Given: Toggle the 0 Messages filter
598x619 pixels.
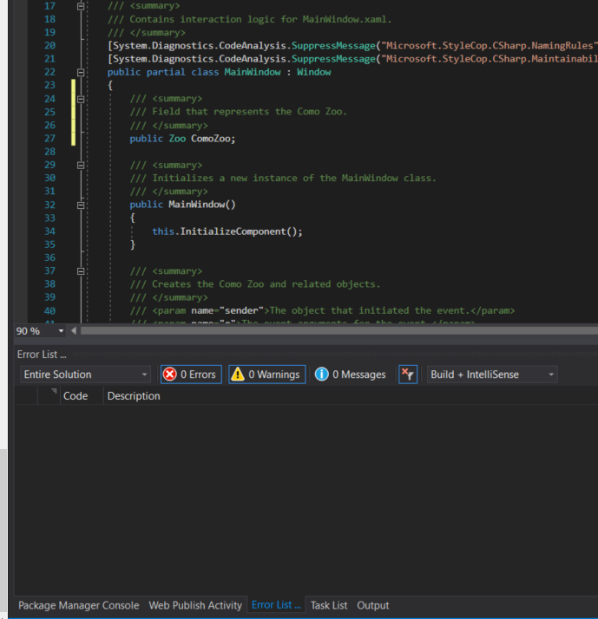Looking at the screenshot, I should [x=350, y=375].
